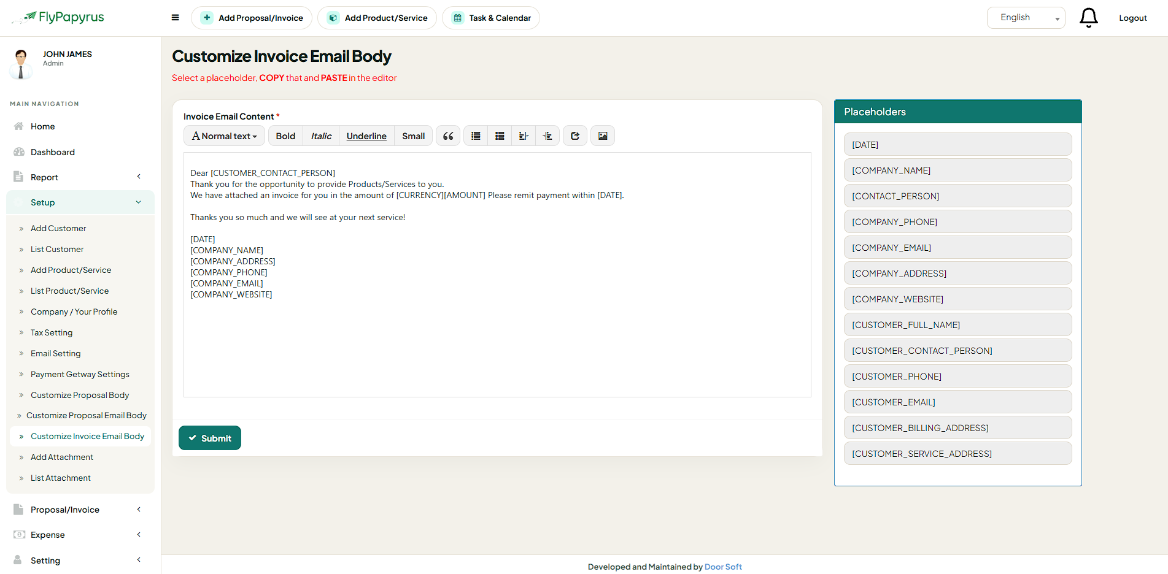Apply Italic formatting
This screenshot has height=574, width=1168.
click(321, 136)
